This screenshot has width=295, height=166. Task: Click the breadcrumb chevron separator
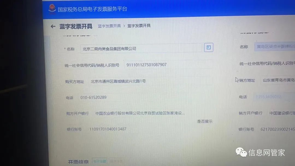point(124,26)
